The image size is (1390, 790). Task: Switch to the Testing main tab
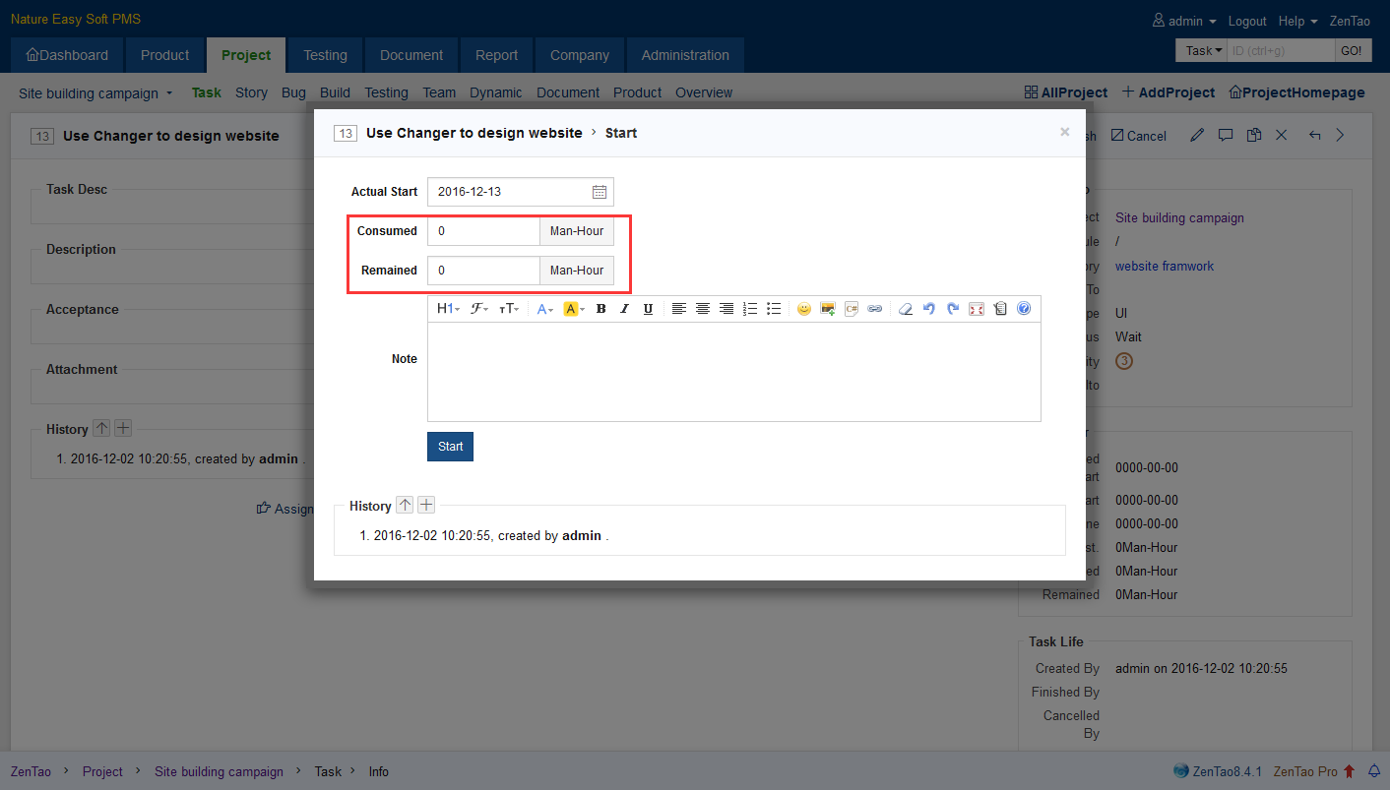[x=325, y=55]
